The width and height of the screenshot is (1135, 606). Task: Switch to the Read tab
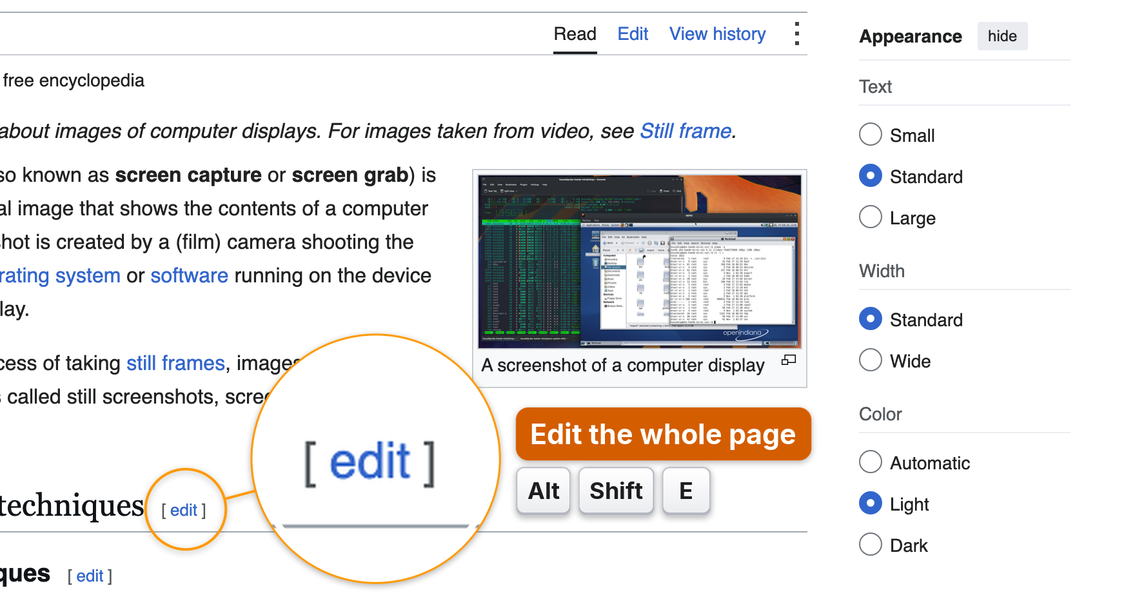click(575, 34)
